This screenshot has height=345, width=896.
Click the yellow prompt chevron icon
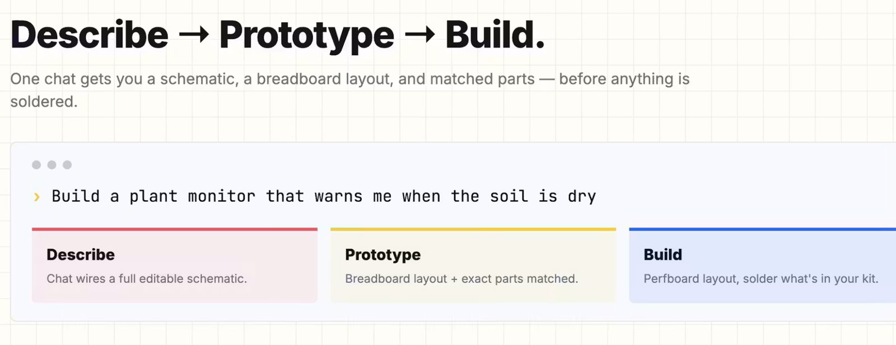pos(37,197)
